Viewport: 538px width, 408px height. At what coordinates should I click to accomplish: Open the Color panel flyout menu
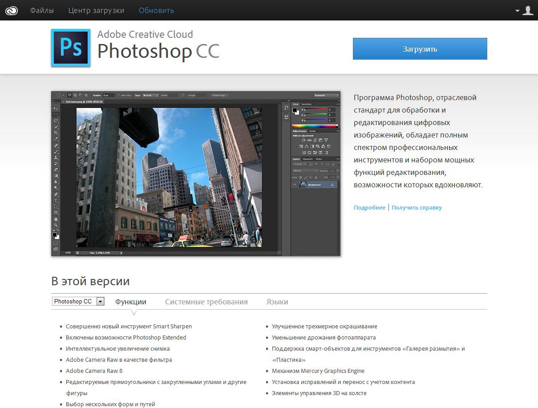[338, 104]
